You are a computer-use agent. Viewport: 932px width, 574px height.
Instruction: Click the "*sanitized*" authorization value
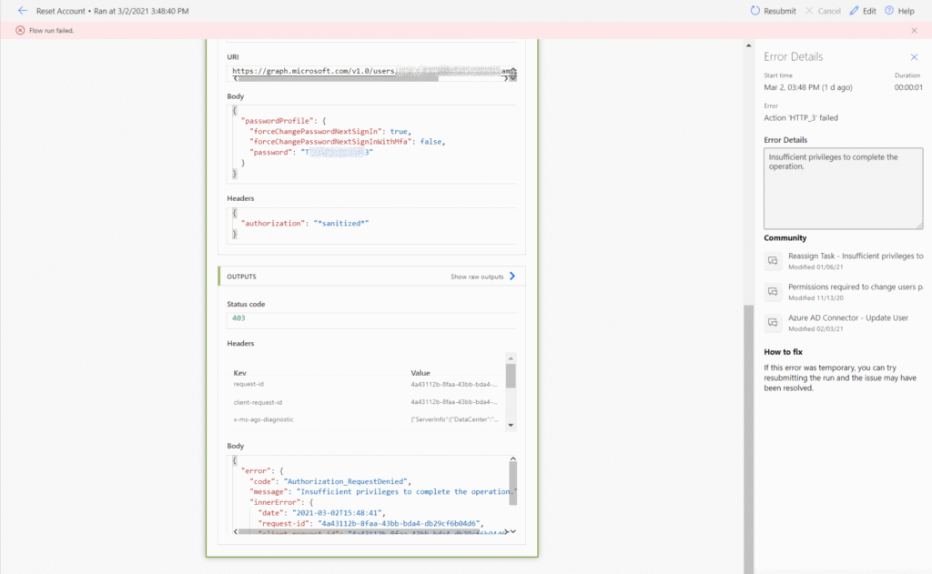(x=341, y=224)
